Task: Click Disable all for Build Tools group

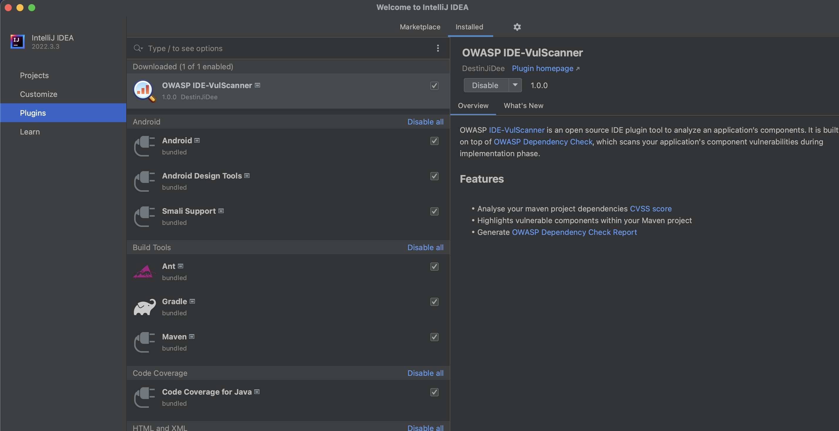Action: [x=425, y=247]
